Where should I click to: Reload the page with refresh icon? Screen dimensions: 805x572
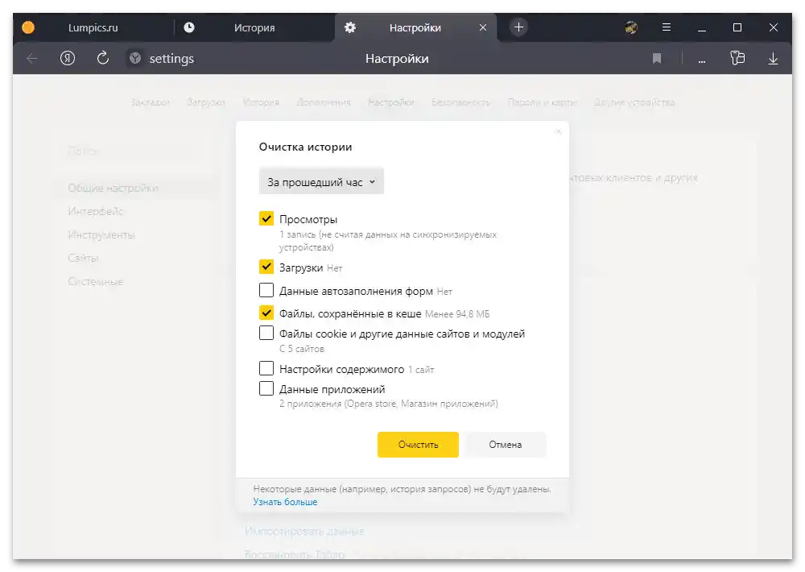tap(103, 58)
